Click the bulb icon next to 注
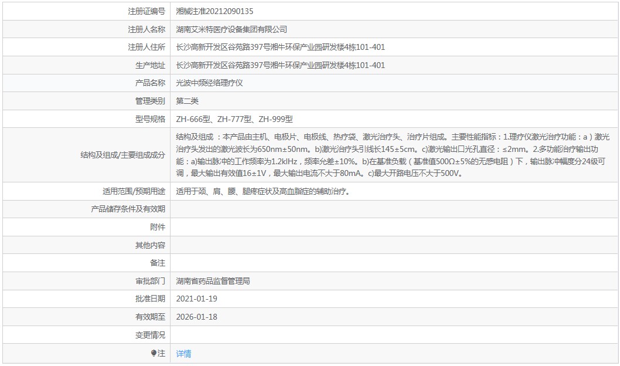Screen dimensions: 620x366 (x=154, y=353)
